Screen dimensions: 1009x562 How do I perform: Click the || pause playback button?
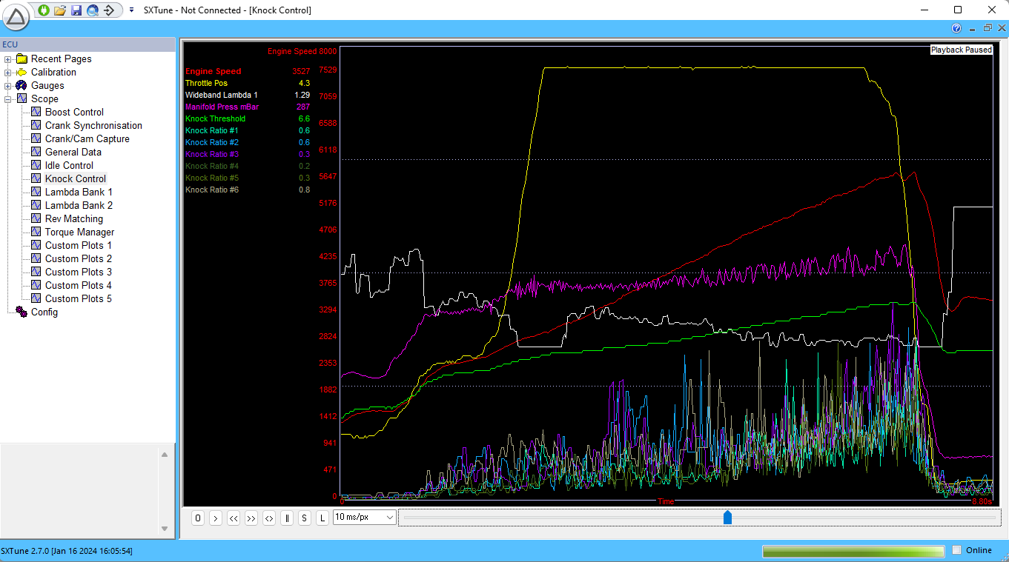[287, 518]
